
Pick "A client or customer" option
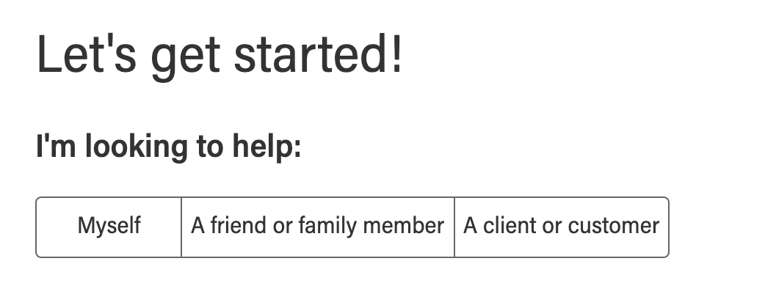(561, 227)
